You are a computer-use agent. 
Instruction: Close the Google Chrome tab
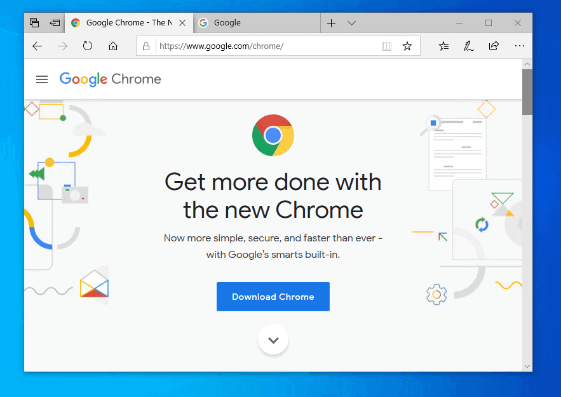[x=182, y=23]
